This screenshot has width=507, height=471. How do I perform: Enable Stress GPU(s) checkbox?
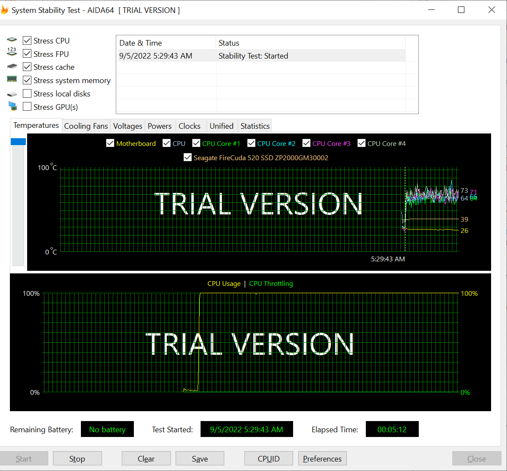tap(27, 107)
